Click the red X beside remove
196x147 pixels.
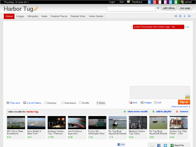coord(177,111)
